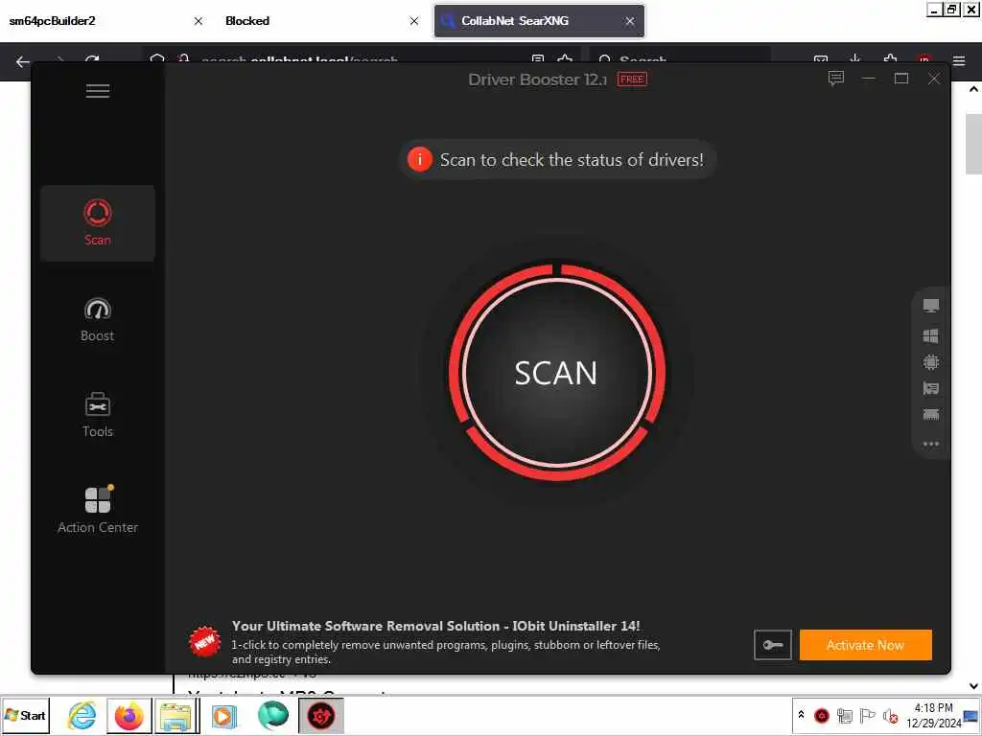Close the CollabNet SearXNG tab
The height and width of the screenshot is (736, 982).
click(x=630, y=21)
